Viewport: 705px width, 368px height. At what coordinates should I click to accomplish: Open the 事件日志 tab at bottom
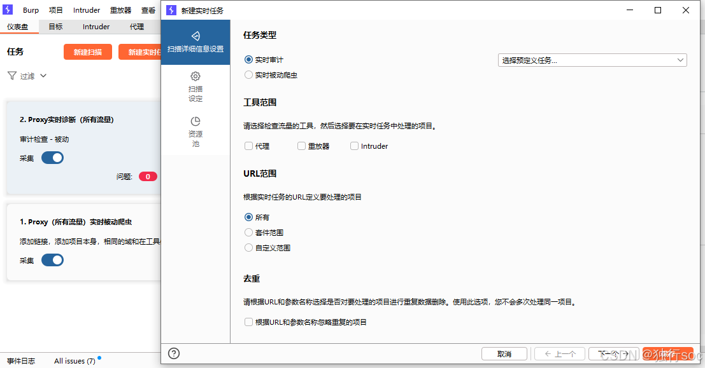[21, 361]
